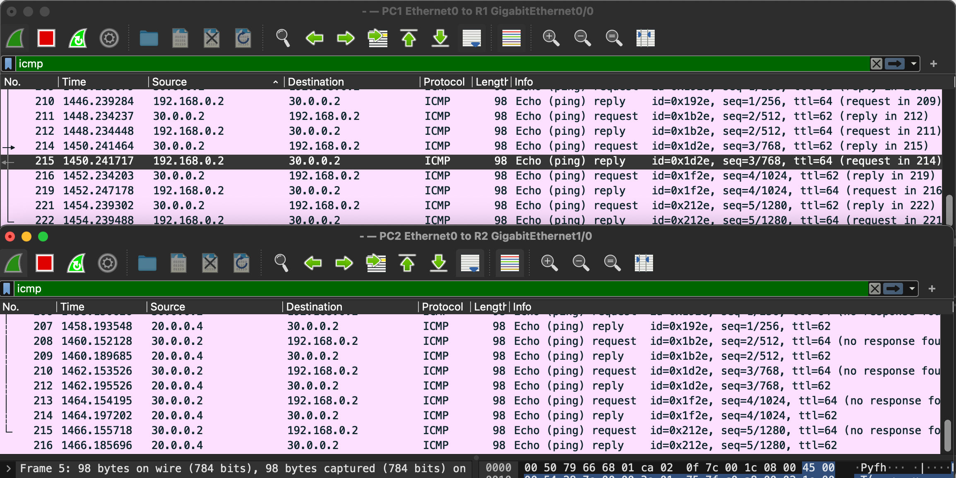Sort by the Source column header in the PC1 window
Image resolution: width=956 pixels, height=478 pixels.
coord(170,82)
